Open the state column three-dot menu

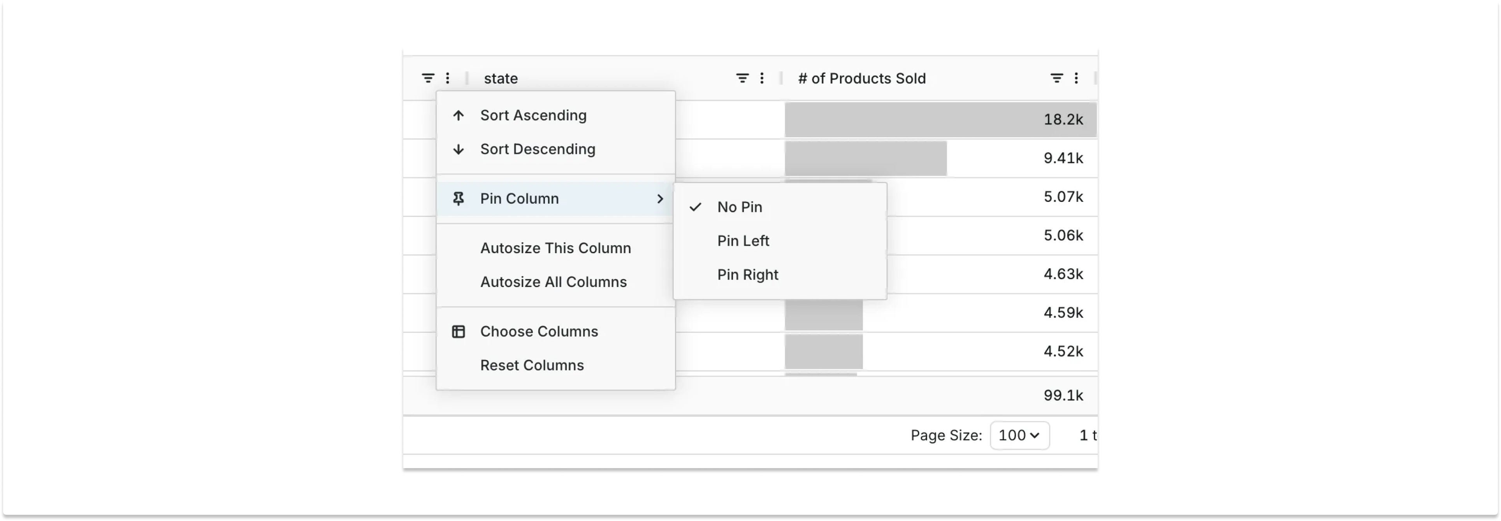(762, 78)
